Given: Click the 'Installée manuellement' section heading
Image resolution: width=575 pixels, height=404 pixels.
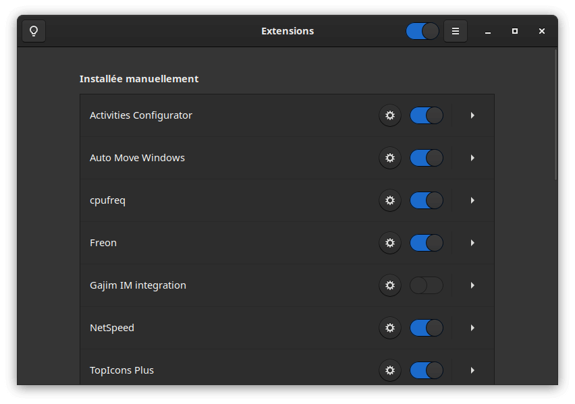Looking at the screenshot, I should (x=139, y=79).
